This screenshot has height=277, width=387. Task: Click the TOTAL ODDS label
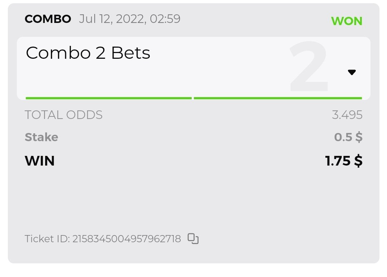[x=63, y=115]
